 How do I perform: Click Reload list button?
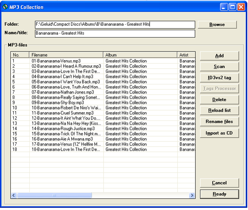[x=219, y=110]
